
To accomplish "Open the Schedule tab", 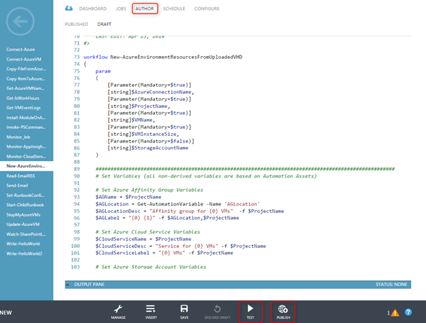I will 174,9.
